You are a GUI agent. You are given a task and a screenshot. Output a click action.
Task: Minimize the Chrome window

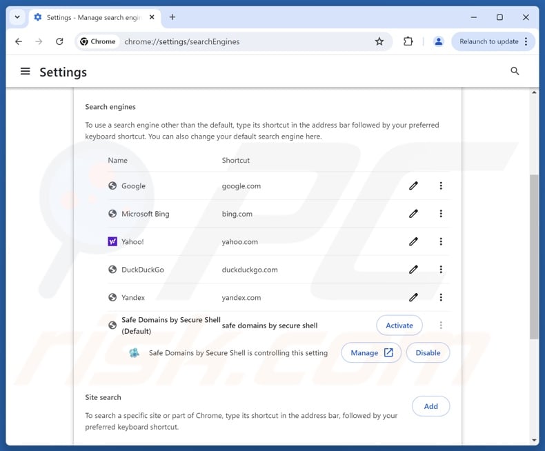[x=473, y=17]
